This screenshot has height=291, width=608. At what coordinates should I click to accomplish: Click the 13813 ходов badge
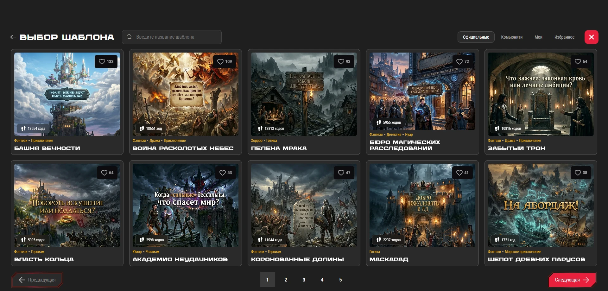(271, 129)
